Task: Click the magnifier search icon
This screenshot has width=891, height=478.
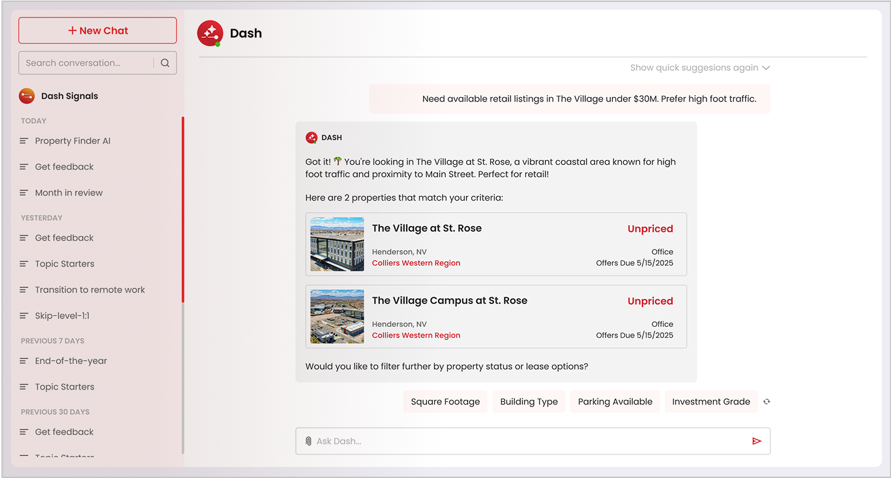Action: [165, 63]
